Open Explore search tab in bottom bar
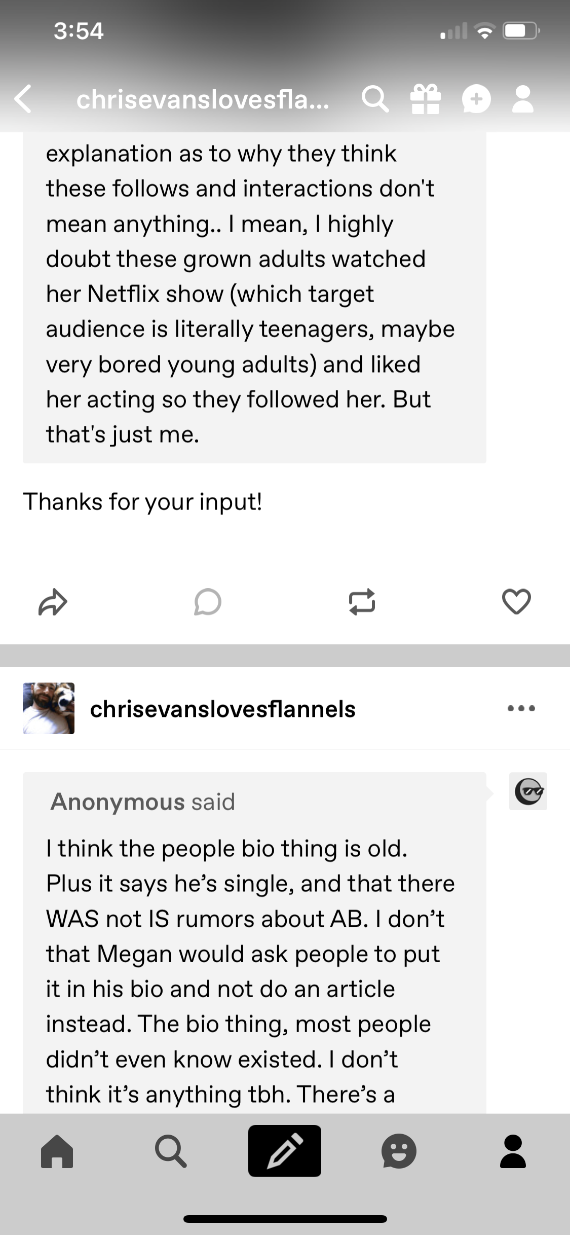The width and height of the screenshot is (570, 1235). coord(171,1151)
